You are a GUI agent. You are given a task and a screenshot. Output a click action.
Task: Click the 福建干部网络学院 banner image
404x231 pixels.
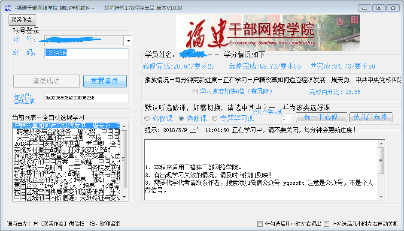pos(268,33)
